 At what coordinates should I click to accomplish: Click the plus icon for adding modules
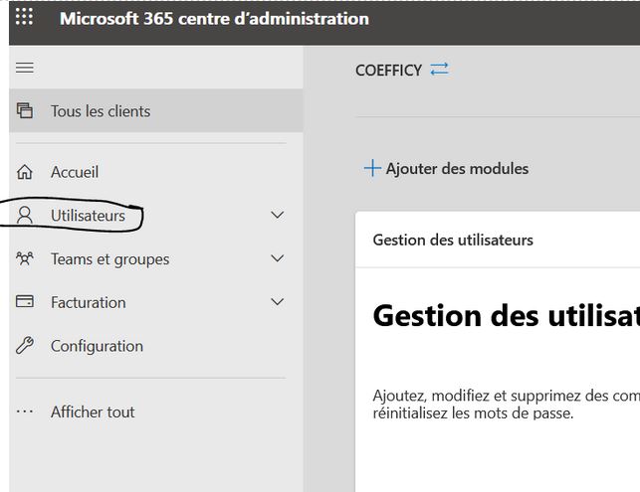[372, 169]
